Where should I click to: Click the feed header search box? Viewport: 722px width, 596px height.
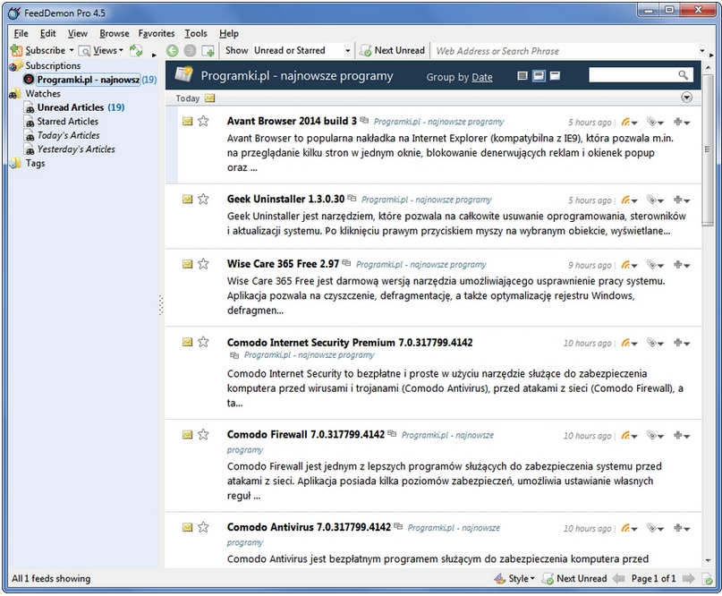633,74
